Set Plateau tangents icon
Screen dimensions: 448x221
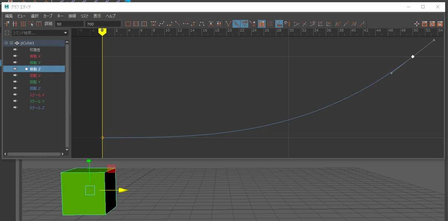click(202, 24)
